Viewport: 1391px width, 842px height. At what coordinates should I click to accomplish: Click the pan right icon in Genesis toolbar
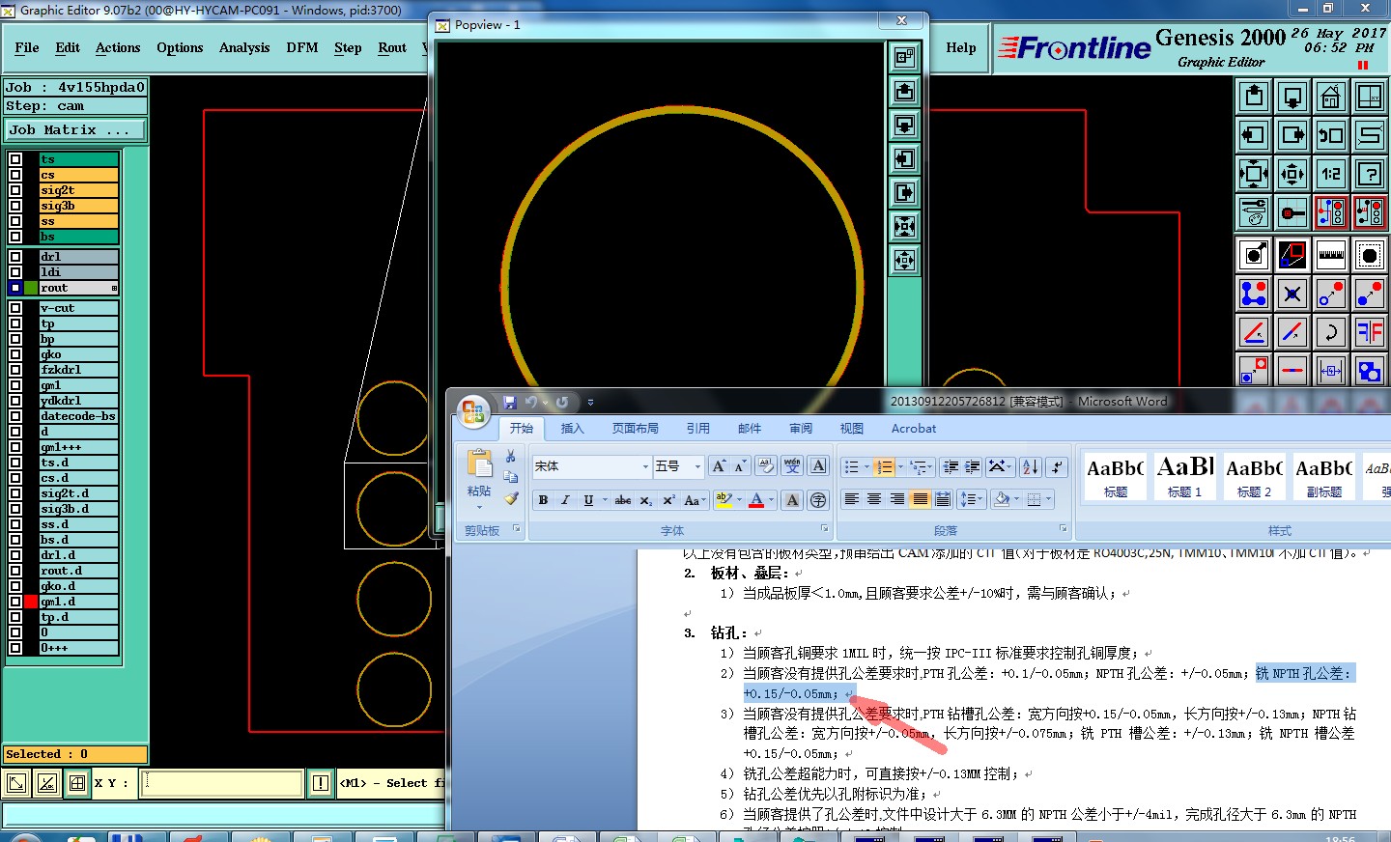tap(1292, 135)
